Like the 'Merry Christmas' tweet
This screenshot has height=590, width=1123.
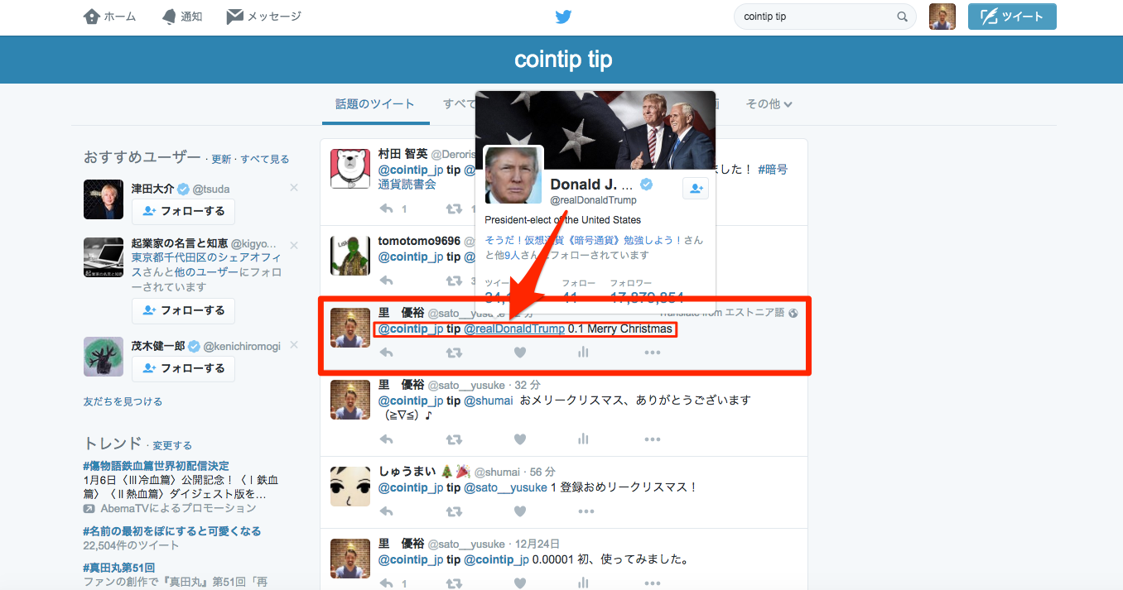pyautogui.click(x=520, y=353)
